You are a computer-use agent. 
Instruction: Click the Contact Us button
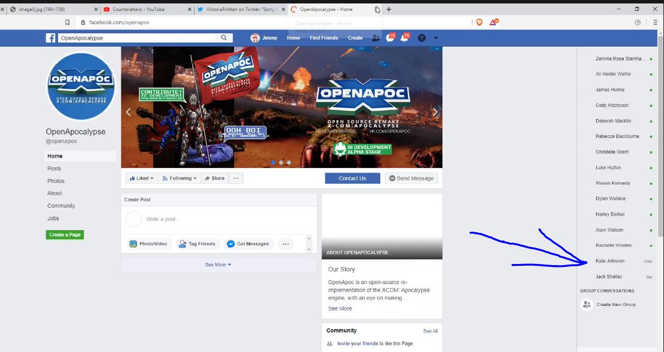[x=352, y=178]
